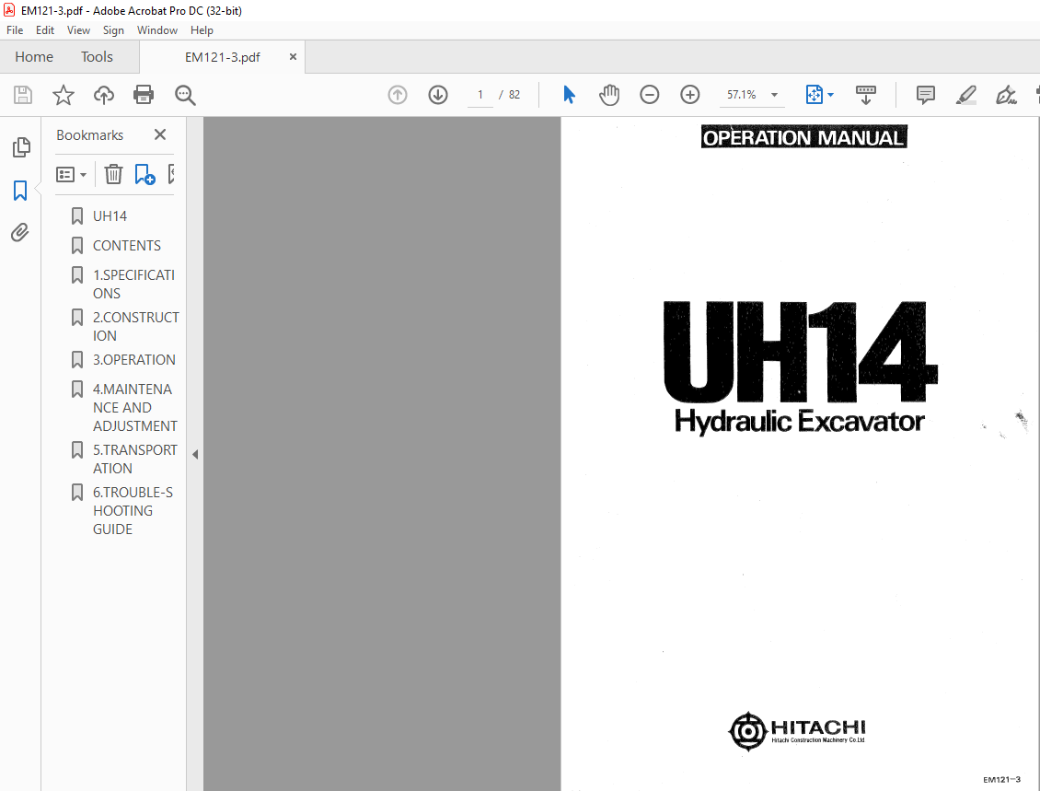
Task: Open 4.MAINTENANCE AND ADJUSTMENT bookmark
Action: point(134,407)
